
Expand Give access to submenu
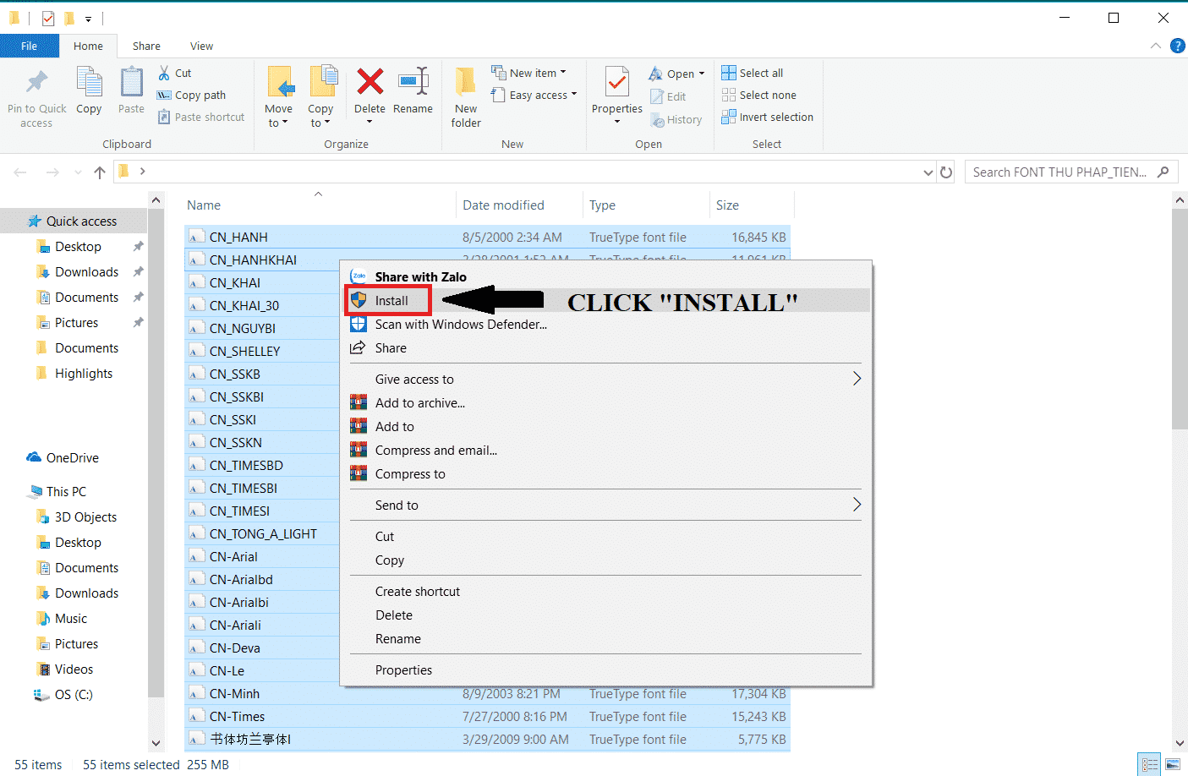coord(605,380)
